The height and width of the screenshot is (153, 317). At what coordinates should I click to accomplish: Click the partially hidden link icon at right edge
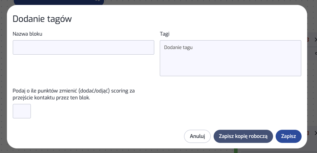pyautogui.click(x=316, y=53)
